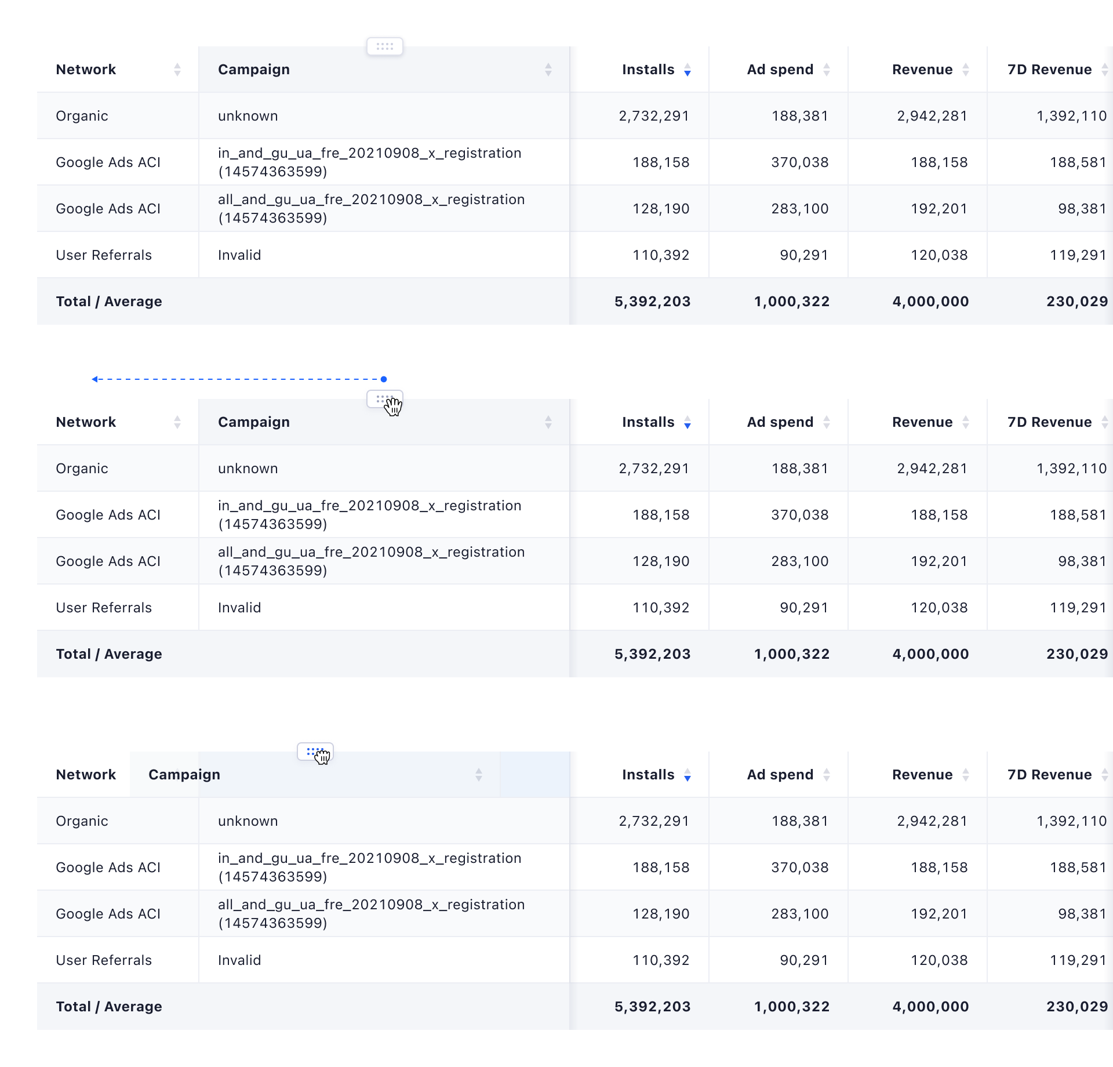Viewport: 1113px width, 1067px height.
Task: Click the Campaign sort icon in second table
Action: 548,422
